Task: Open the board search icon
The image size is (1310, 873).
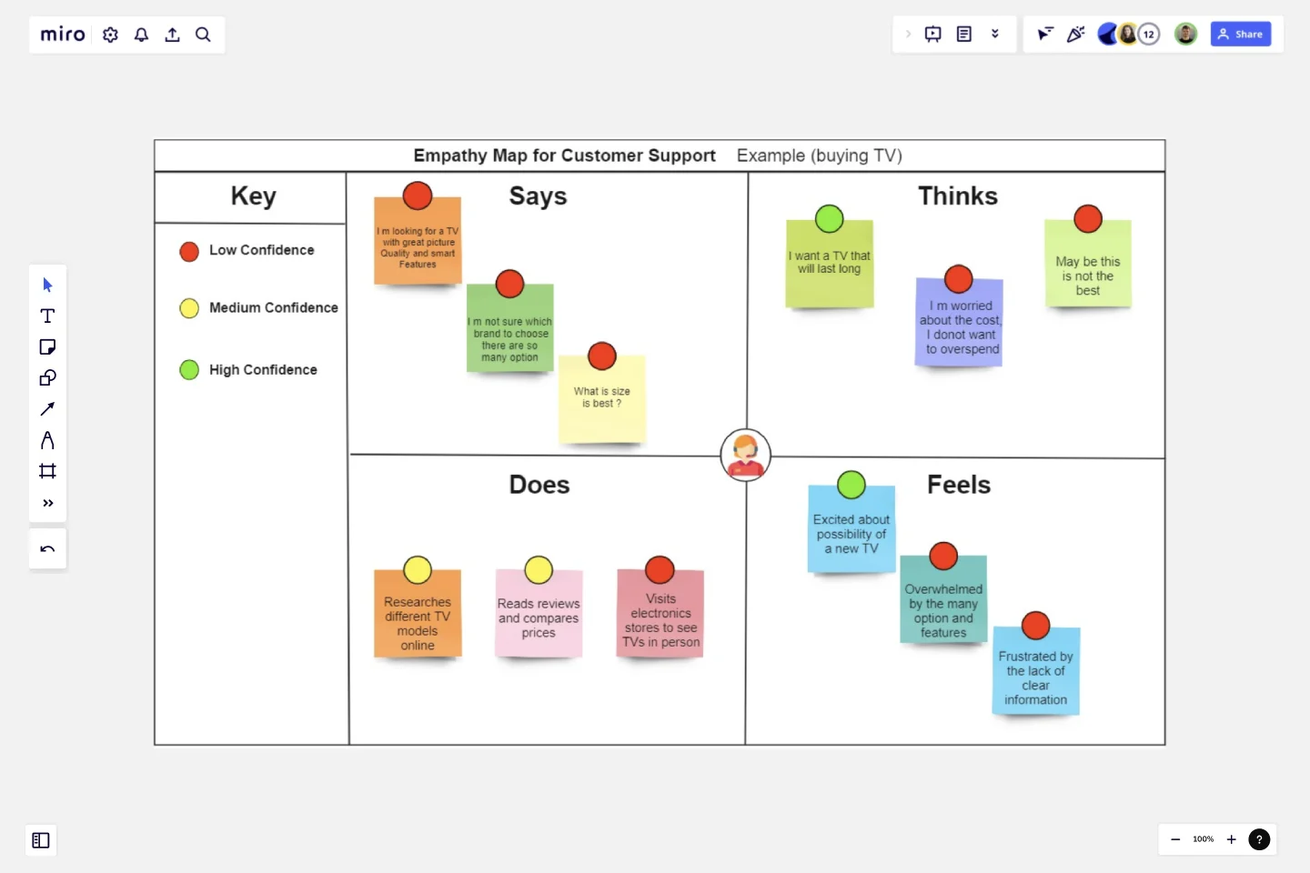Action: [204, 35]
